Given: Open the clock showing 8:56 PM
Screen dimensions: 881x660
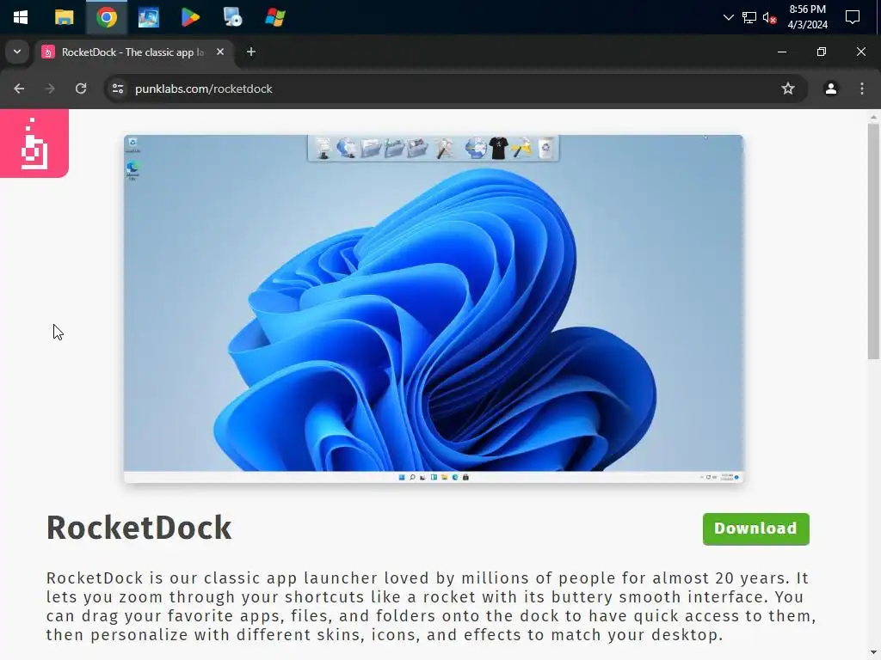Looking at the screenshot, I should pos(807,17).
